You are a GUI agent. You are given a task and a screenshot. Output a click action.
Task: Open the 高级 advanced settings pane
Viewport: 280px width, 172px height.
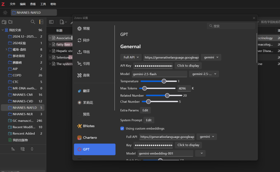[x=86, y=75]
